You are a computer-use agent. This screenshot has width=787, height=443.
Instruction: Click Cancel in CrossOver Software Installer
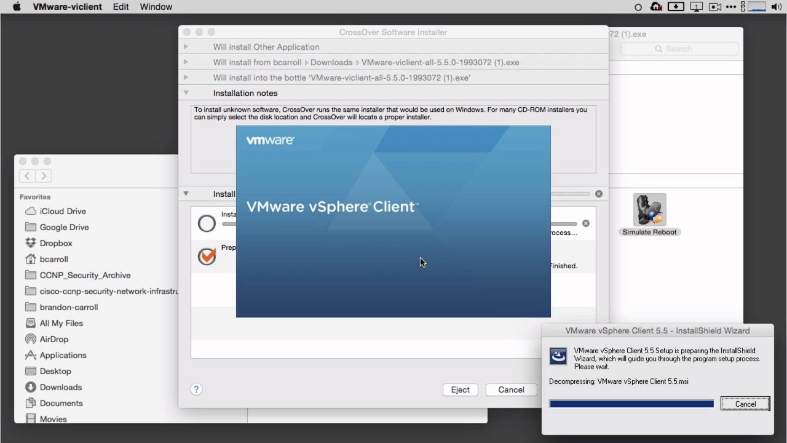511,389
